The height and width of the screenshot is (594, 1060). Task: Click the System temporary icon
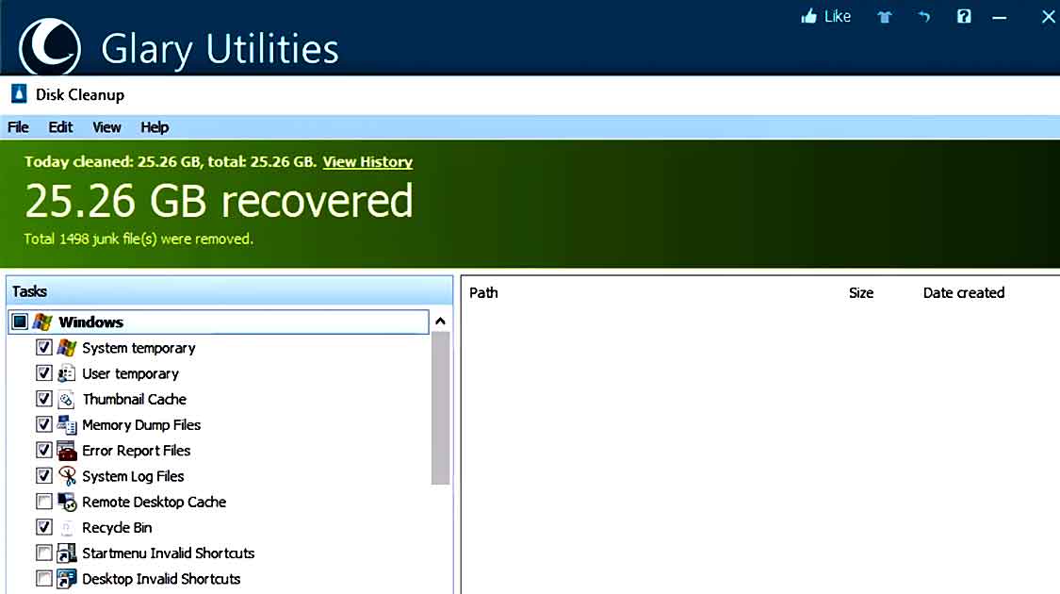[66, 348]
